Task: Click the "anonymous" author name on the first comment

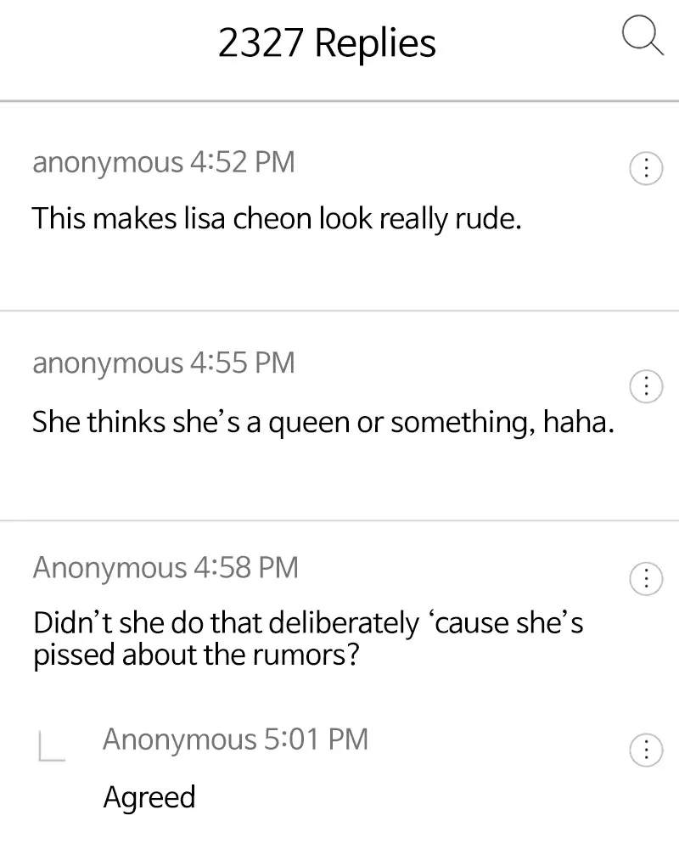Action: tap(107, 161)
